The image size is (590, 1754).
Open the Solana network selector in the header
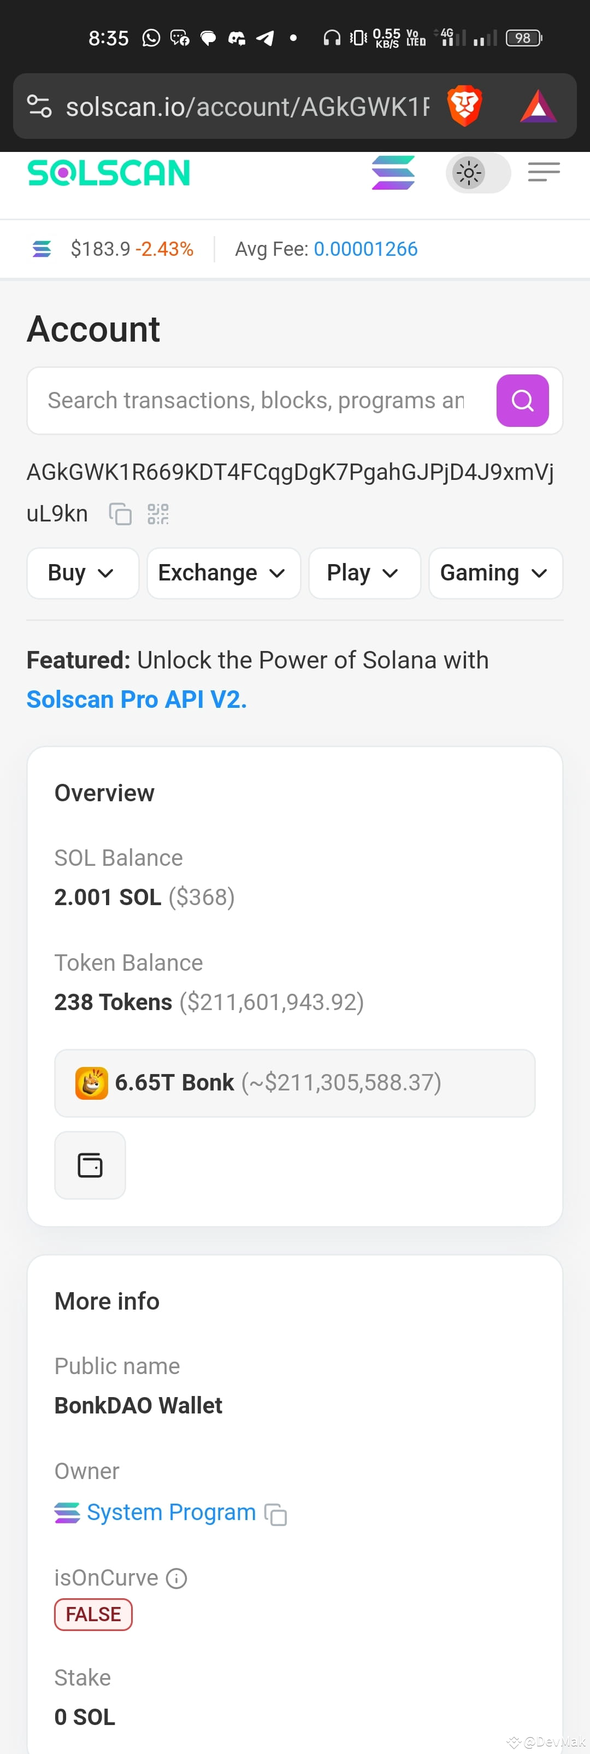pyautogui.click(x=393, y=173)
